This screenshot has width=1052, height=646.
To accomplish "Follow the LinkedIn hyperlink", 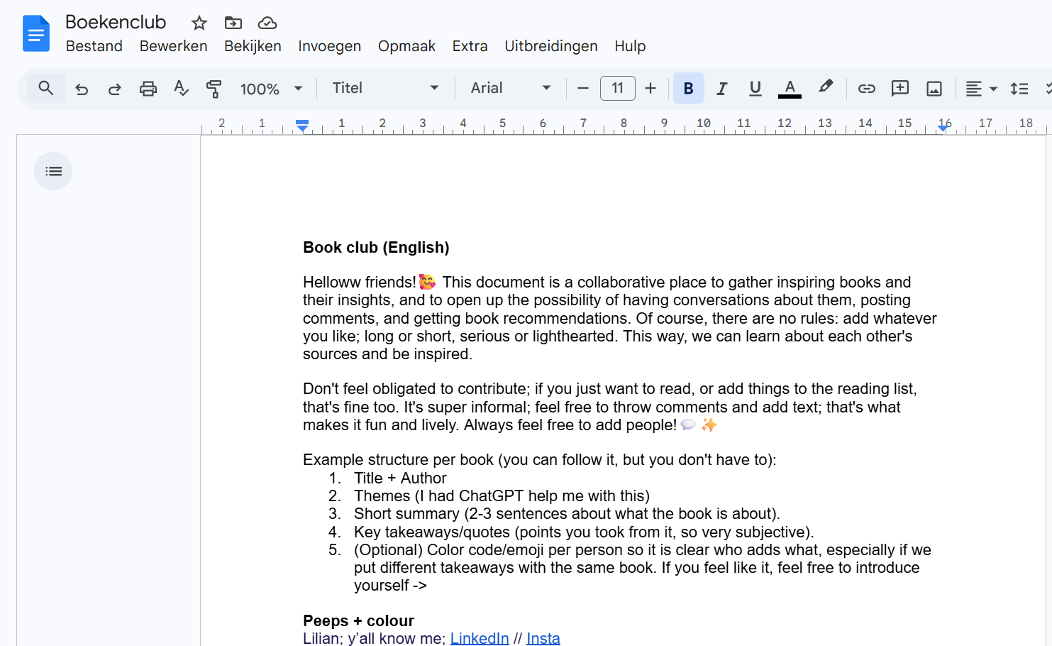I will click(x=480, y=638).
